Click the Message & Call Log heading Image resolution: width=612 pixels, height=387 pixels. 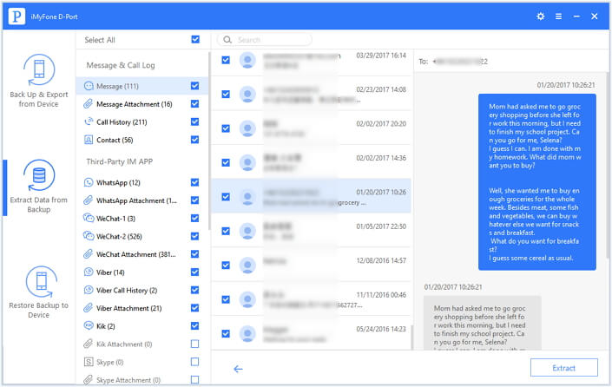click(121, 65)
